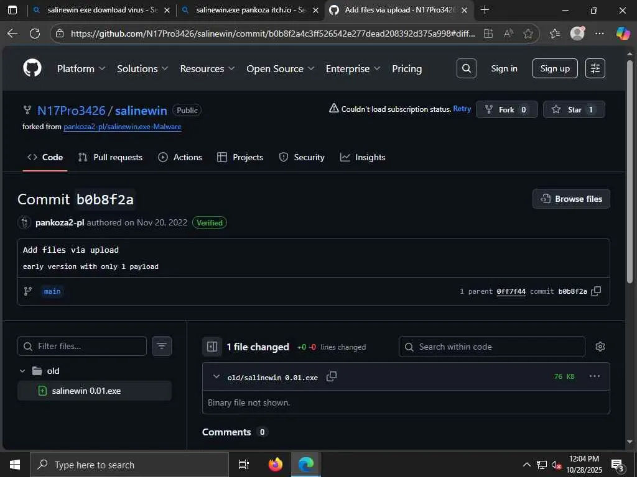Select salinewin 0.01.exe in the file tree
637x477 pixels.
(95, 391)
